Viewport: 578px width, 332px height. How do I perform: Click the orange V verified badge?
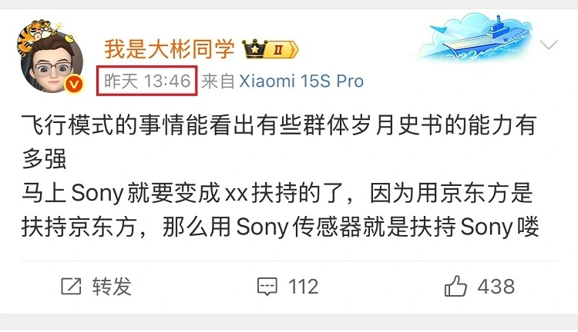(74, 85)
